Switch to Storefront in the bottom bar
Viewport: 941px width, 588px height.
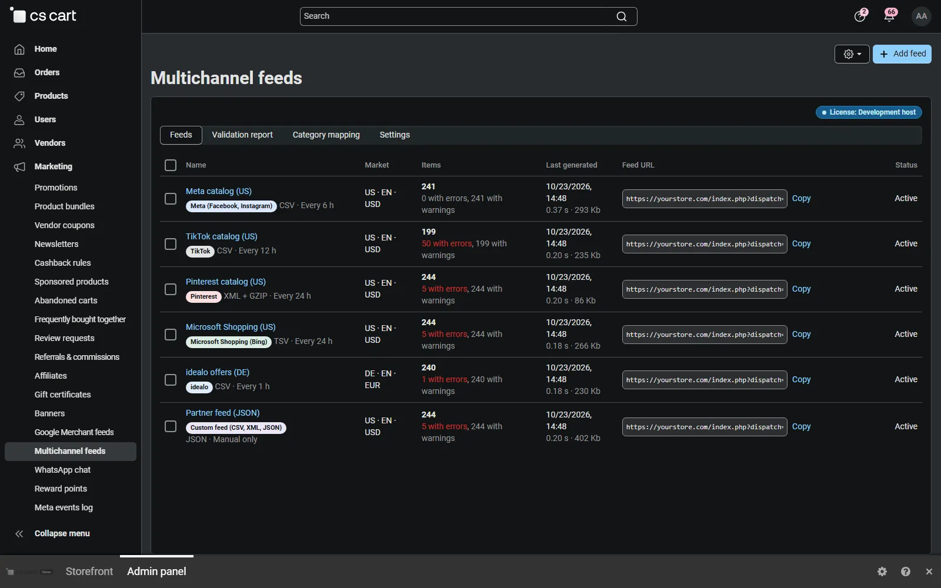[89, 572]
